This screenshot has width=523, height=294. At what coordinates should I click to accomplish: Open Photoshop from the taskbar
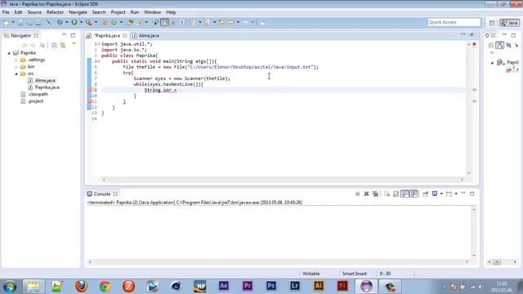(x=270, y=286)
